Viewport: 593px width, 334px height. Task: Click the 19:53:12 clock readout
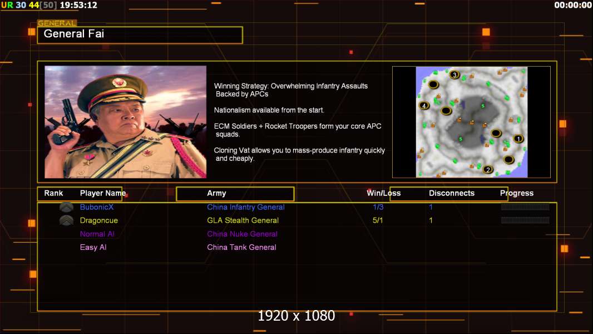coord(78,5)
